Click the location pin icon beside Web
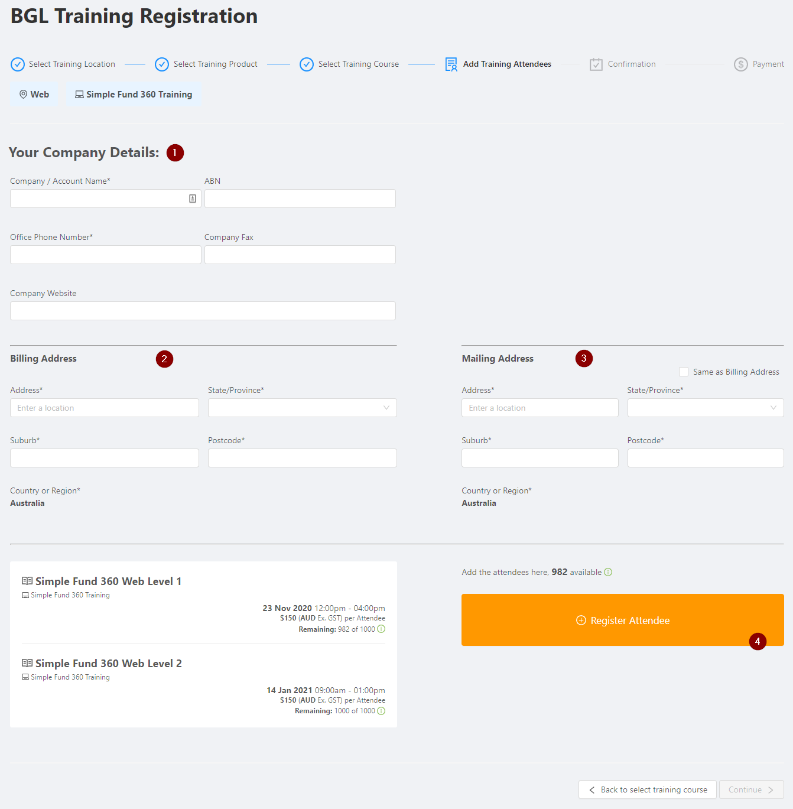Screen dimensions: 793x809 click(x=24, y=95)
